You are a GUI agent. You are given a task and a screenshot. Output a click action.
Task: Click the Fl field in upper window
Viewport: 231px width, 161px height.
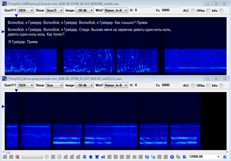pyautogui.click(x=143, y=10)
